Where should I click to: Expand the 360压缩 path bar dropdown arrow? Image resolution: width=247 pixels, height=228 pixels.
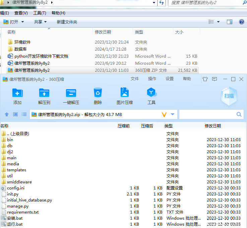click(173, 114)
